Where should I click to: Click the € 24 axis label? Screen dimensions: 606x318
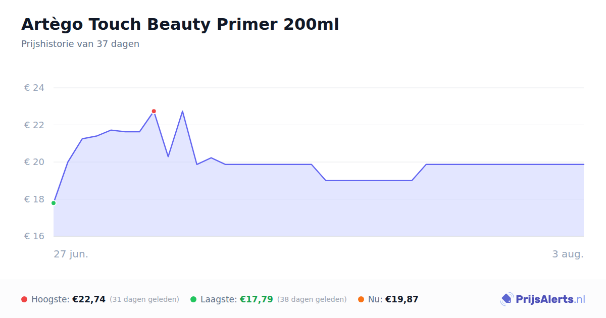click(x=34, y=88)
